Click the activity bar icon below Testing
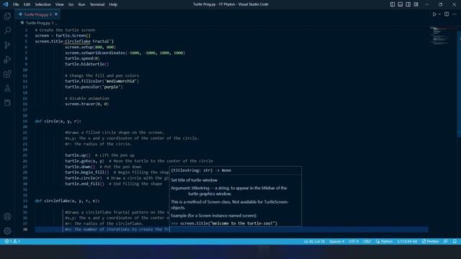The image size is (461, 259). pos(7,102)
